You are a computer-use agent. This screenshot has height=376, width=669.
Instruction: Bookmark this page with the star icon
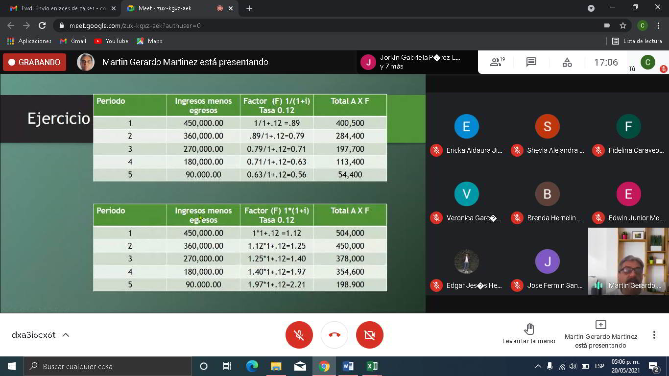tap(623, 25)
